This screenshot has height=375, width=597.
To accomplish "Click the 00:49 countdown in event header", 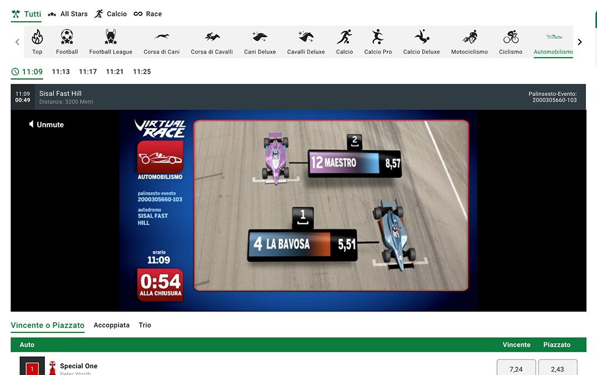I will point(23,100).
